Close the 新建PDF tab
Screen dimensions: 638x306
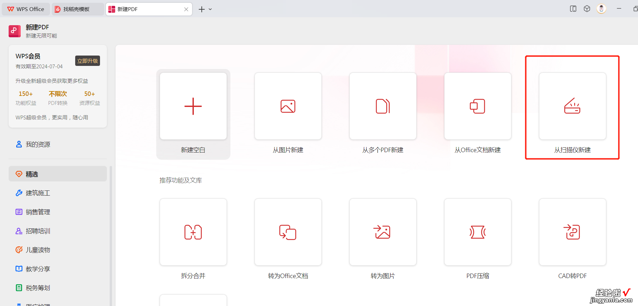pos(186,9)
